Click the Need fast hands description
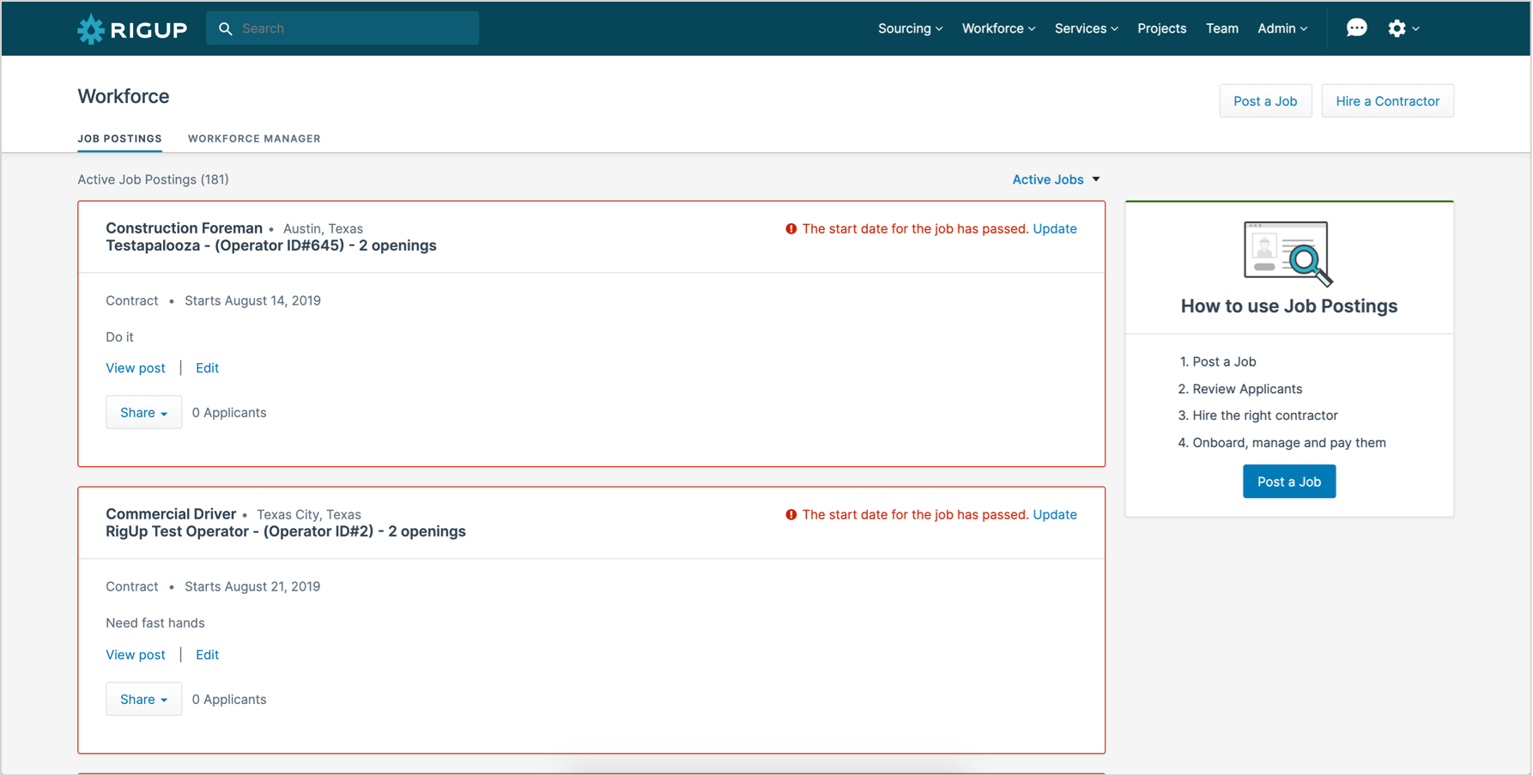Image resolution: width=1533 pixels, height=776 pixels. [x=155, y=622]
